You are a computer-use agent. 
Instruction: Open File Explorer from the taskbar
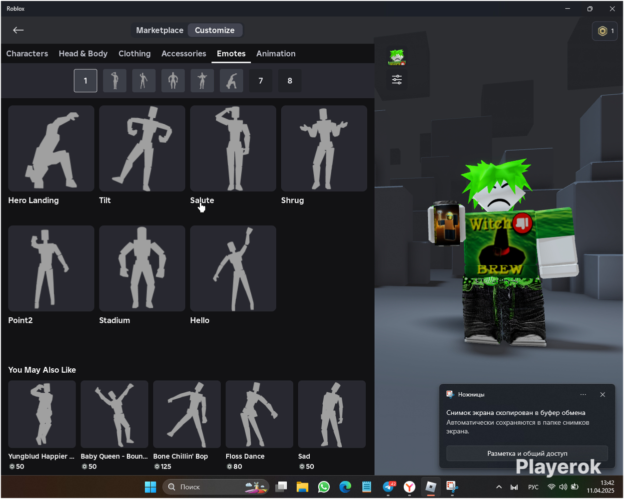(x=302, y=487)
